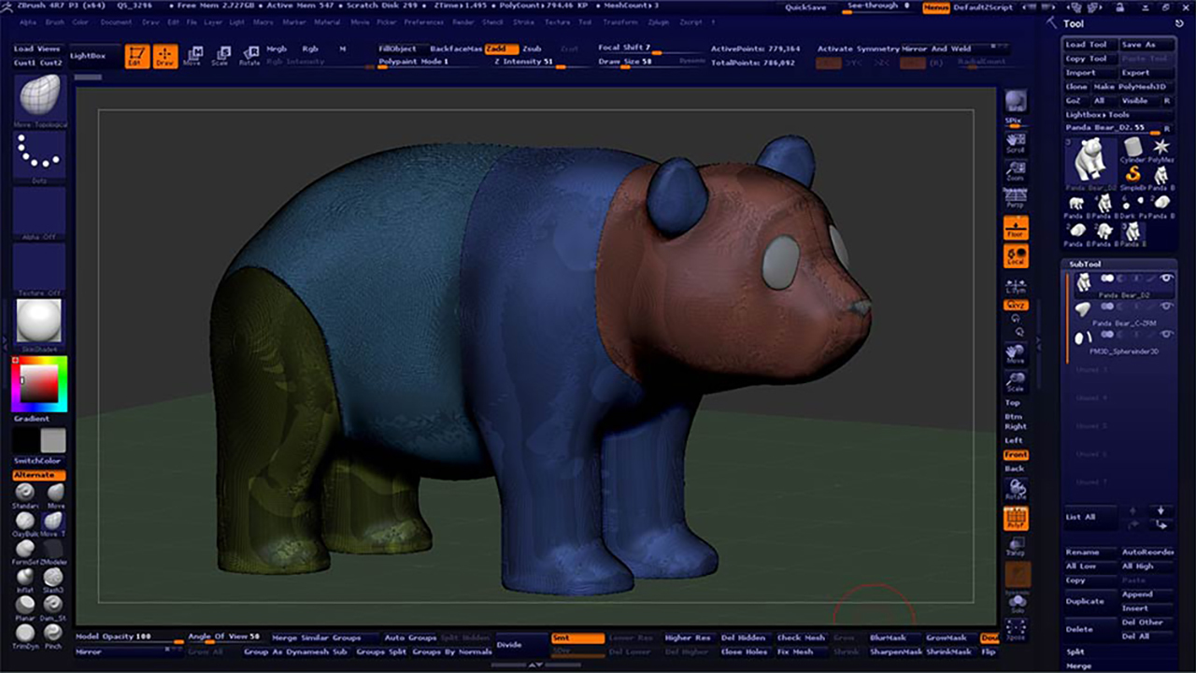Expand the SubTool panel header
The image size is (1196, 673).
1086,264
